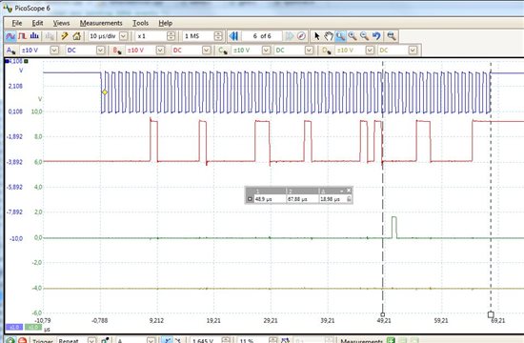Add a measurement with green plus

[391, 340]
